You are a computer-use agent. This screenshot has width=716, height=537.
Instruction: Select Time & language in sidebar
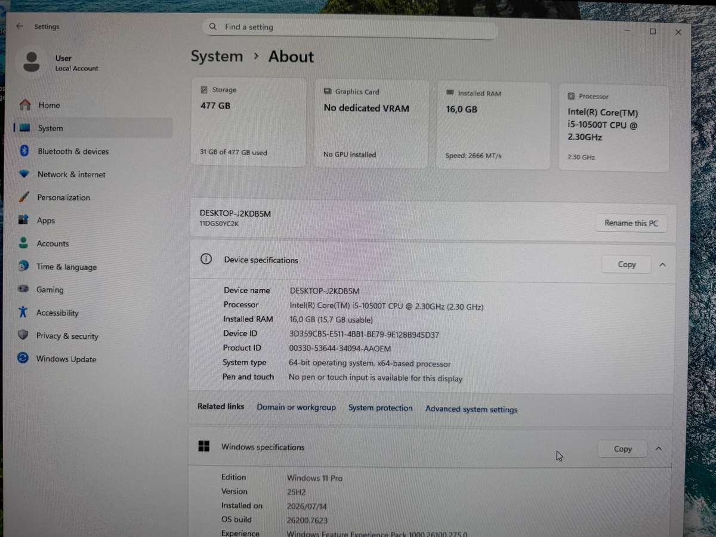[x=66, y=267]
